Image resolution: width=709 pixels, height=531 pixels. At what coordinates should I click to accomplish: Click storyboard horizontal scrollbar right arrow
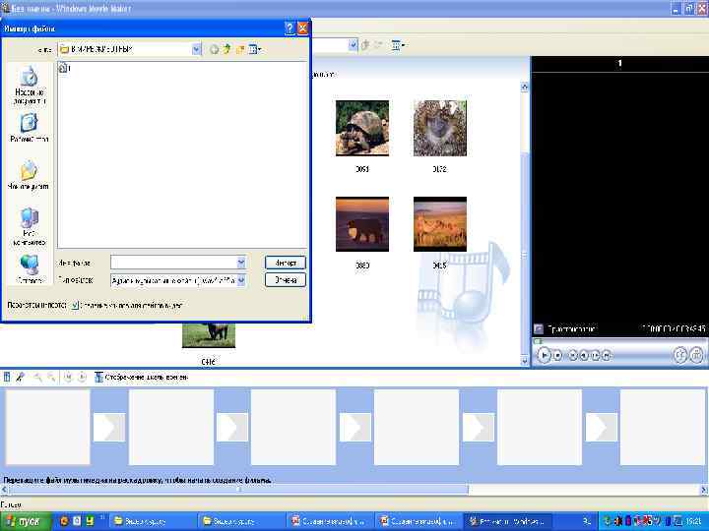click(704, 489)
